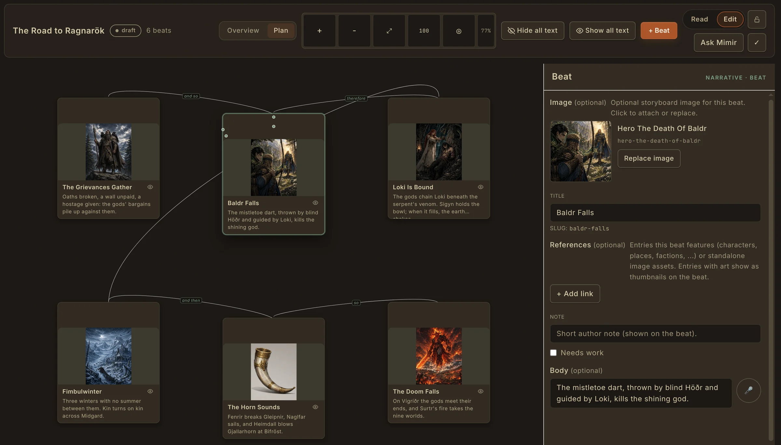
Task: Click the checkmark button beside Ask Mimir
Action: 757,43
